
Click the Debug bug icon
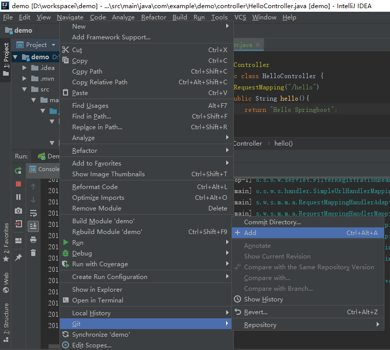pos(66,253)
